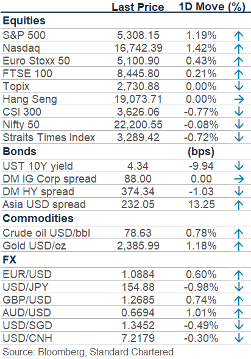Screen dimensions: 251x359
Task: Click the up arrow beside S&P 500
Action: (x=239, y=35)
